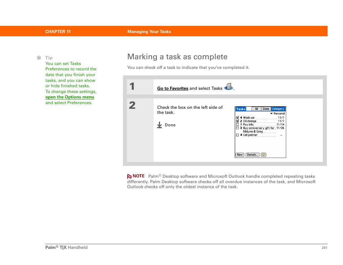Click the Managing Your Tasks header title
The image size is (343, 265).
tap(149, 32)
